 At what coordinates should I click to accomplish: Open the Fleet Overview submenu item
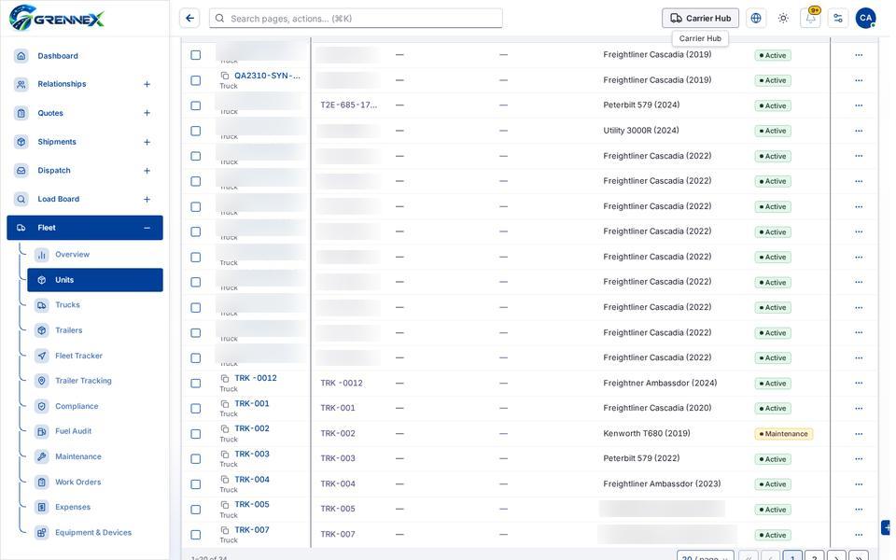click(95, 255)
